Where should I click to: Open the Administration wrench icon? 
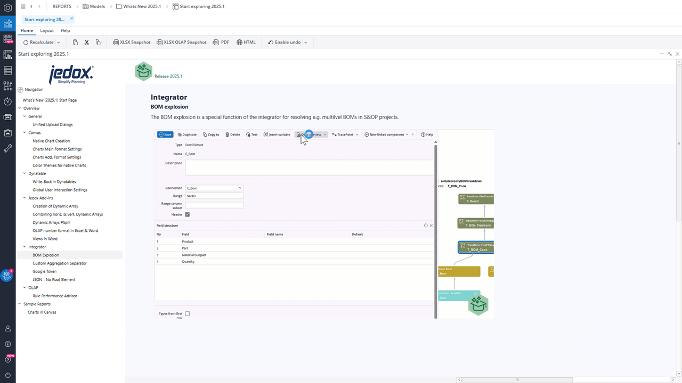click(x=7, y=148)
